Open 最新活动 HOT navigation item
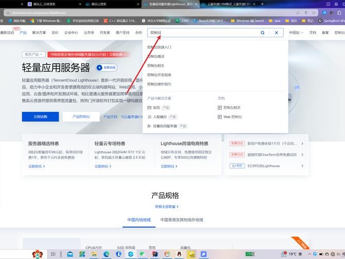The image size is (345, 259). click(7, 33)
